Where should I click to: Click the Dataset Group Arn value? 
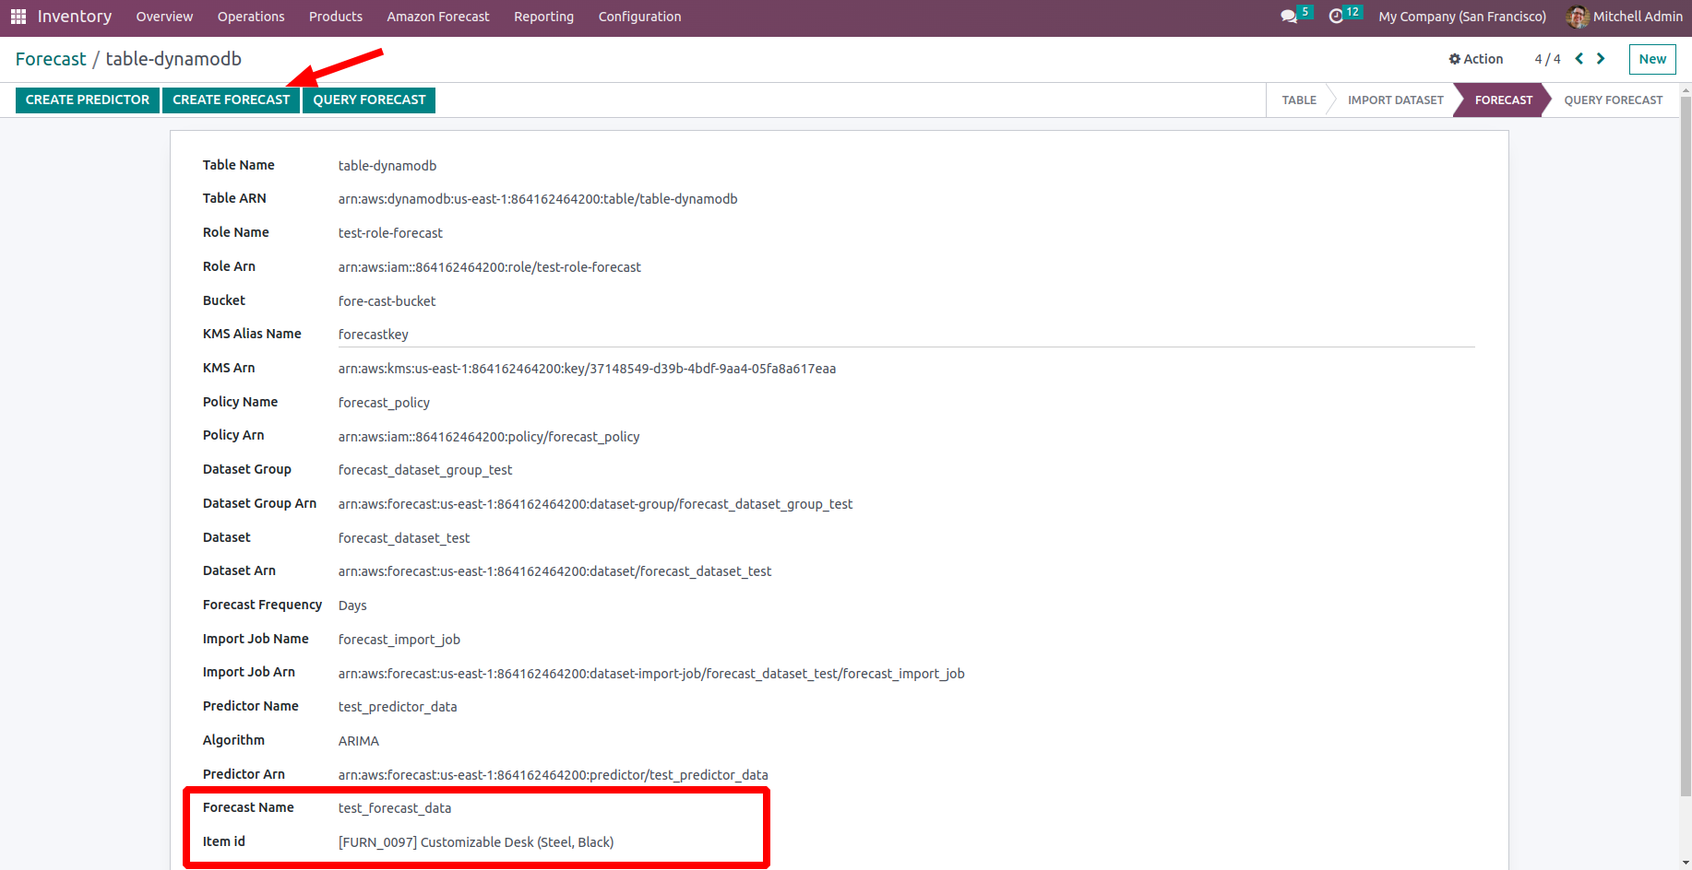click(x=595, y=504)
